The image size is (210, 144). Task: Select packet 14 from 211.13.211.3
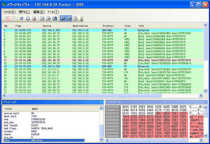click(103, 69)
